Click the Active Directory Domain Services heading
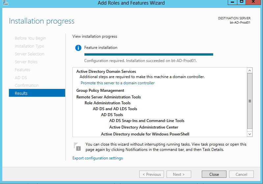 106,72
